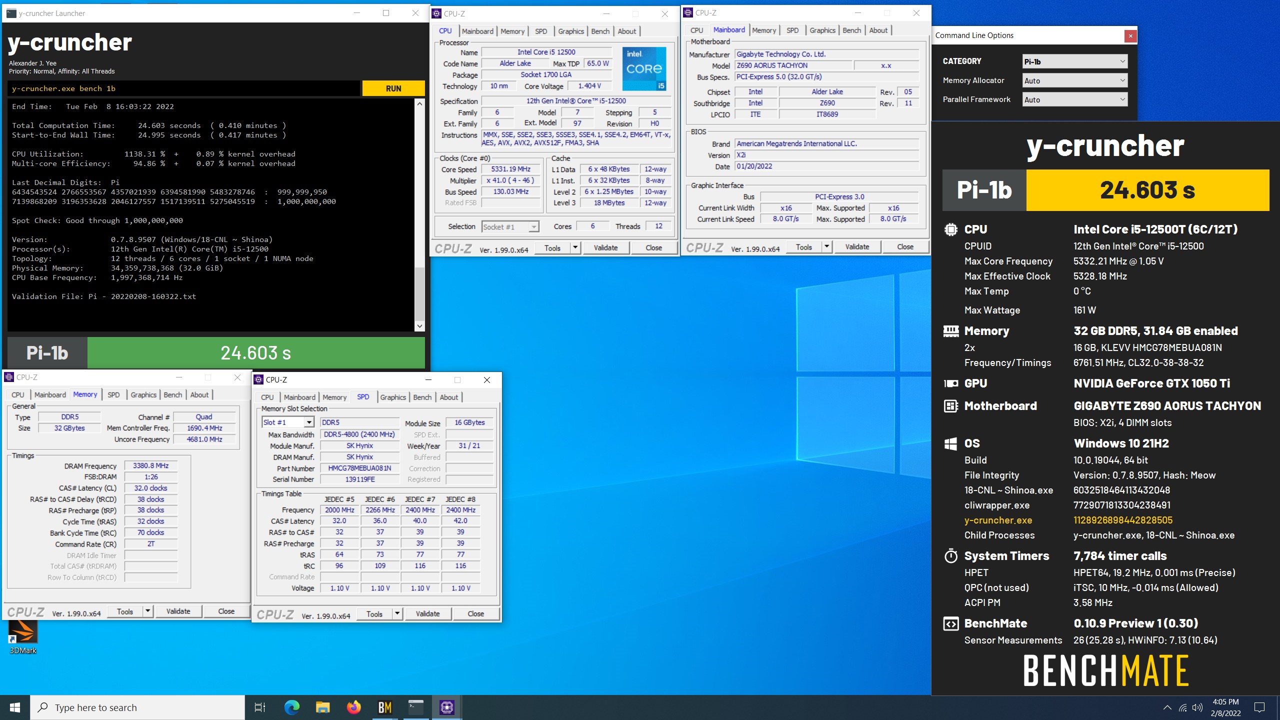
Task: Open Task View in the taskbar
Action: click(x=260, y=707)
